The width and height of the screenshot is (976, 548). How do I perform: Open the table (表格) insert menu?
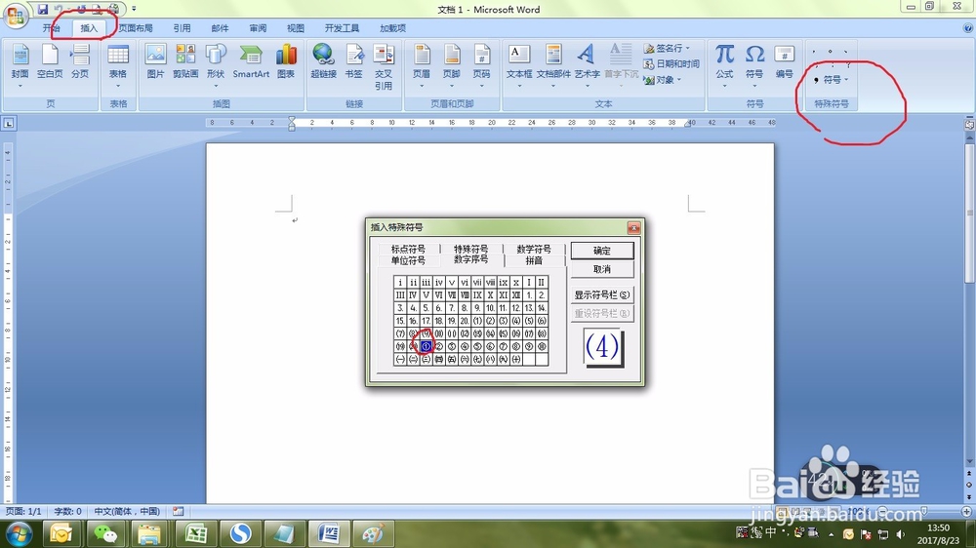point(118,65)
